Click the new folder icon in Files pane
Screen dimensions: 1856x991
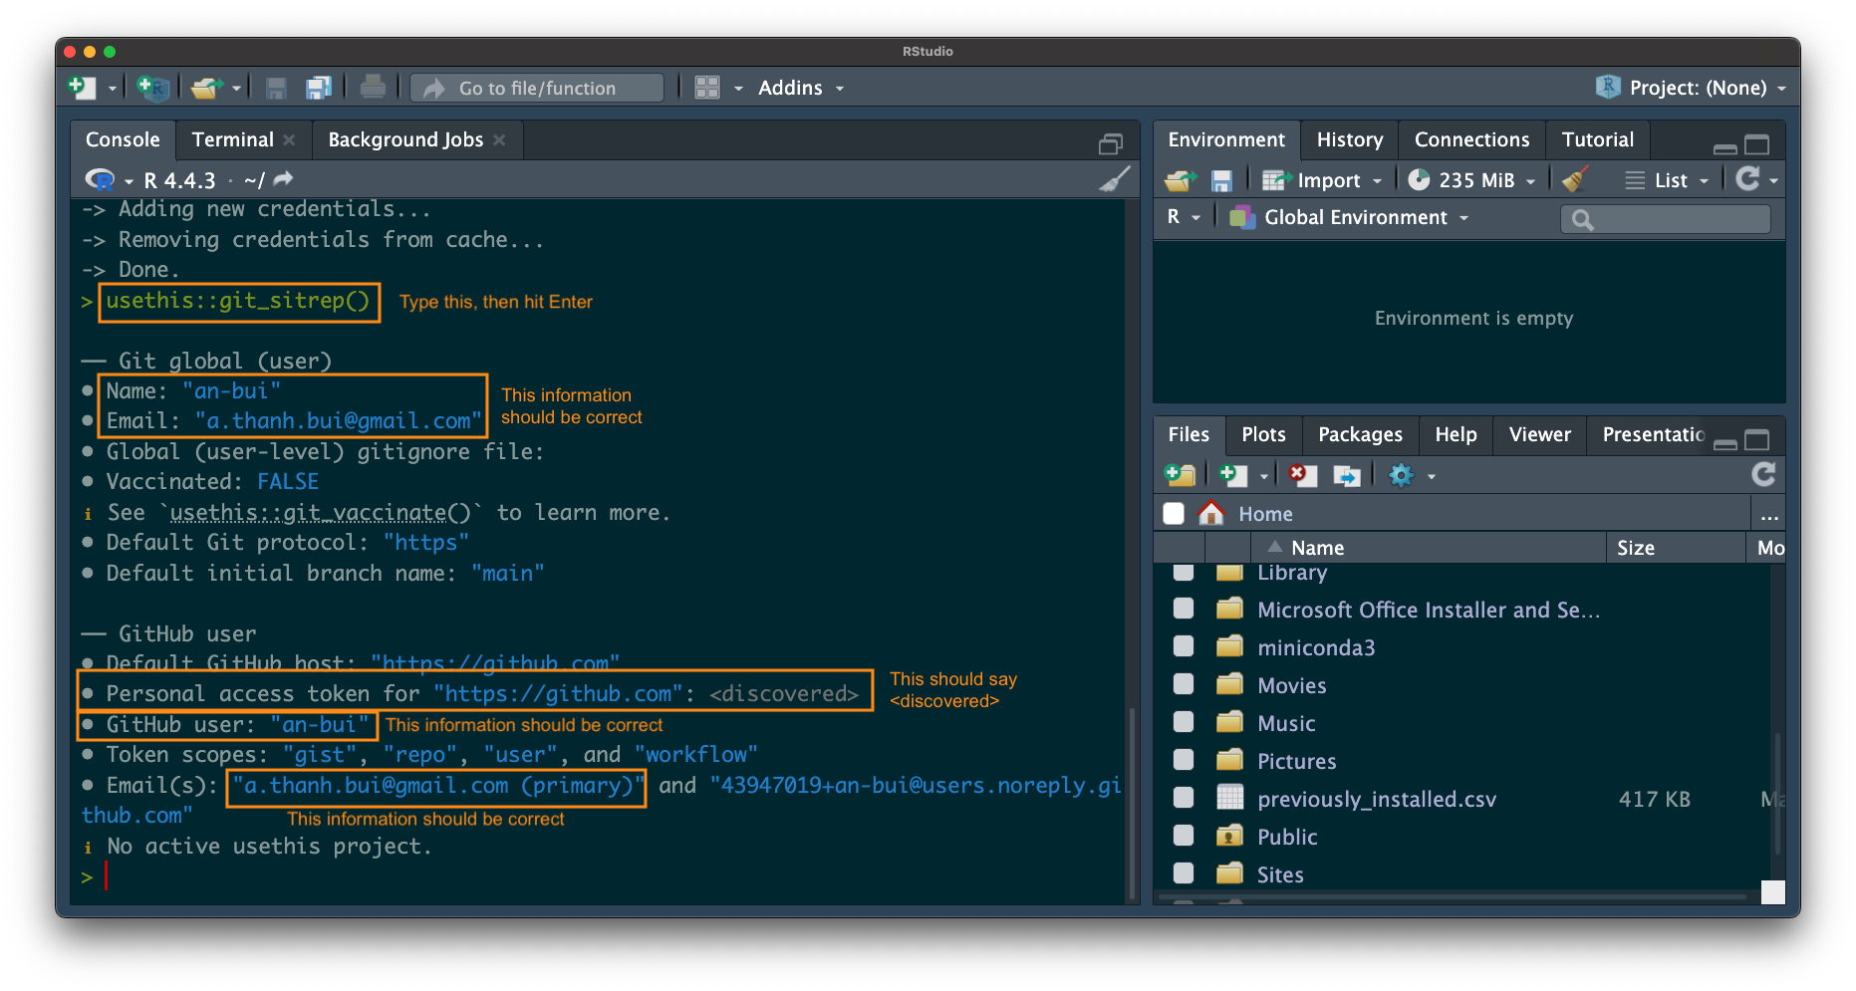pyautogui.click(x=1181, y=475)
